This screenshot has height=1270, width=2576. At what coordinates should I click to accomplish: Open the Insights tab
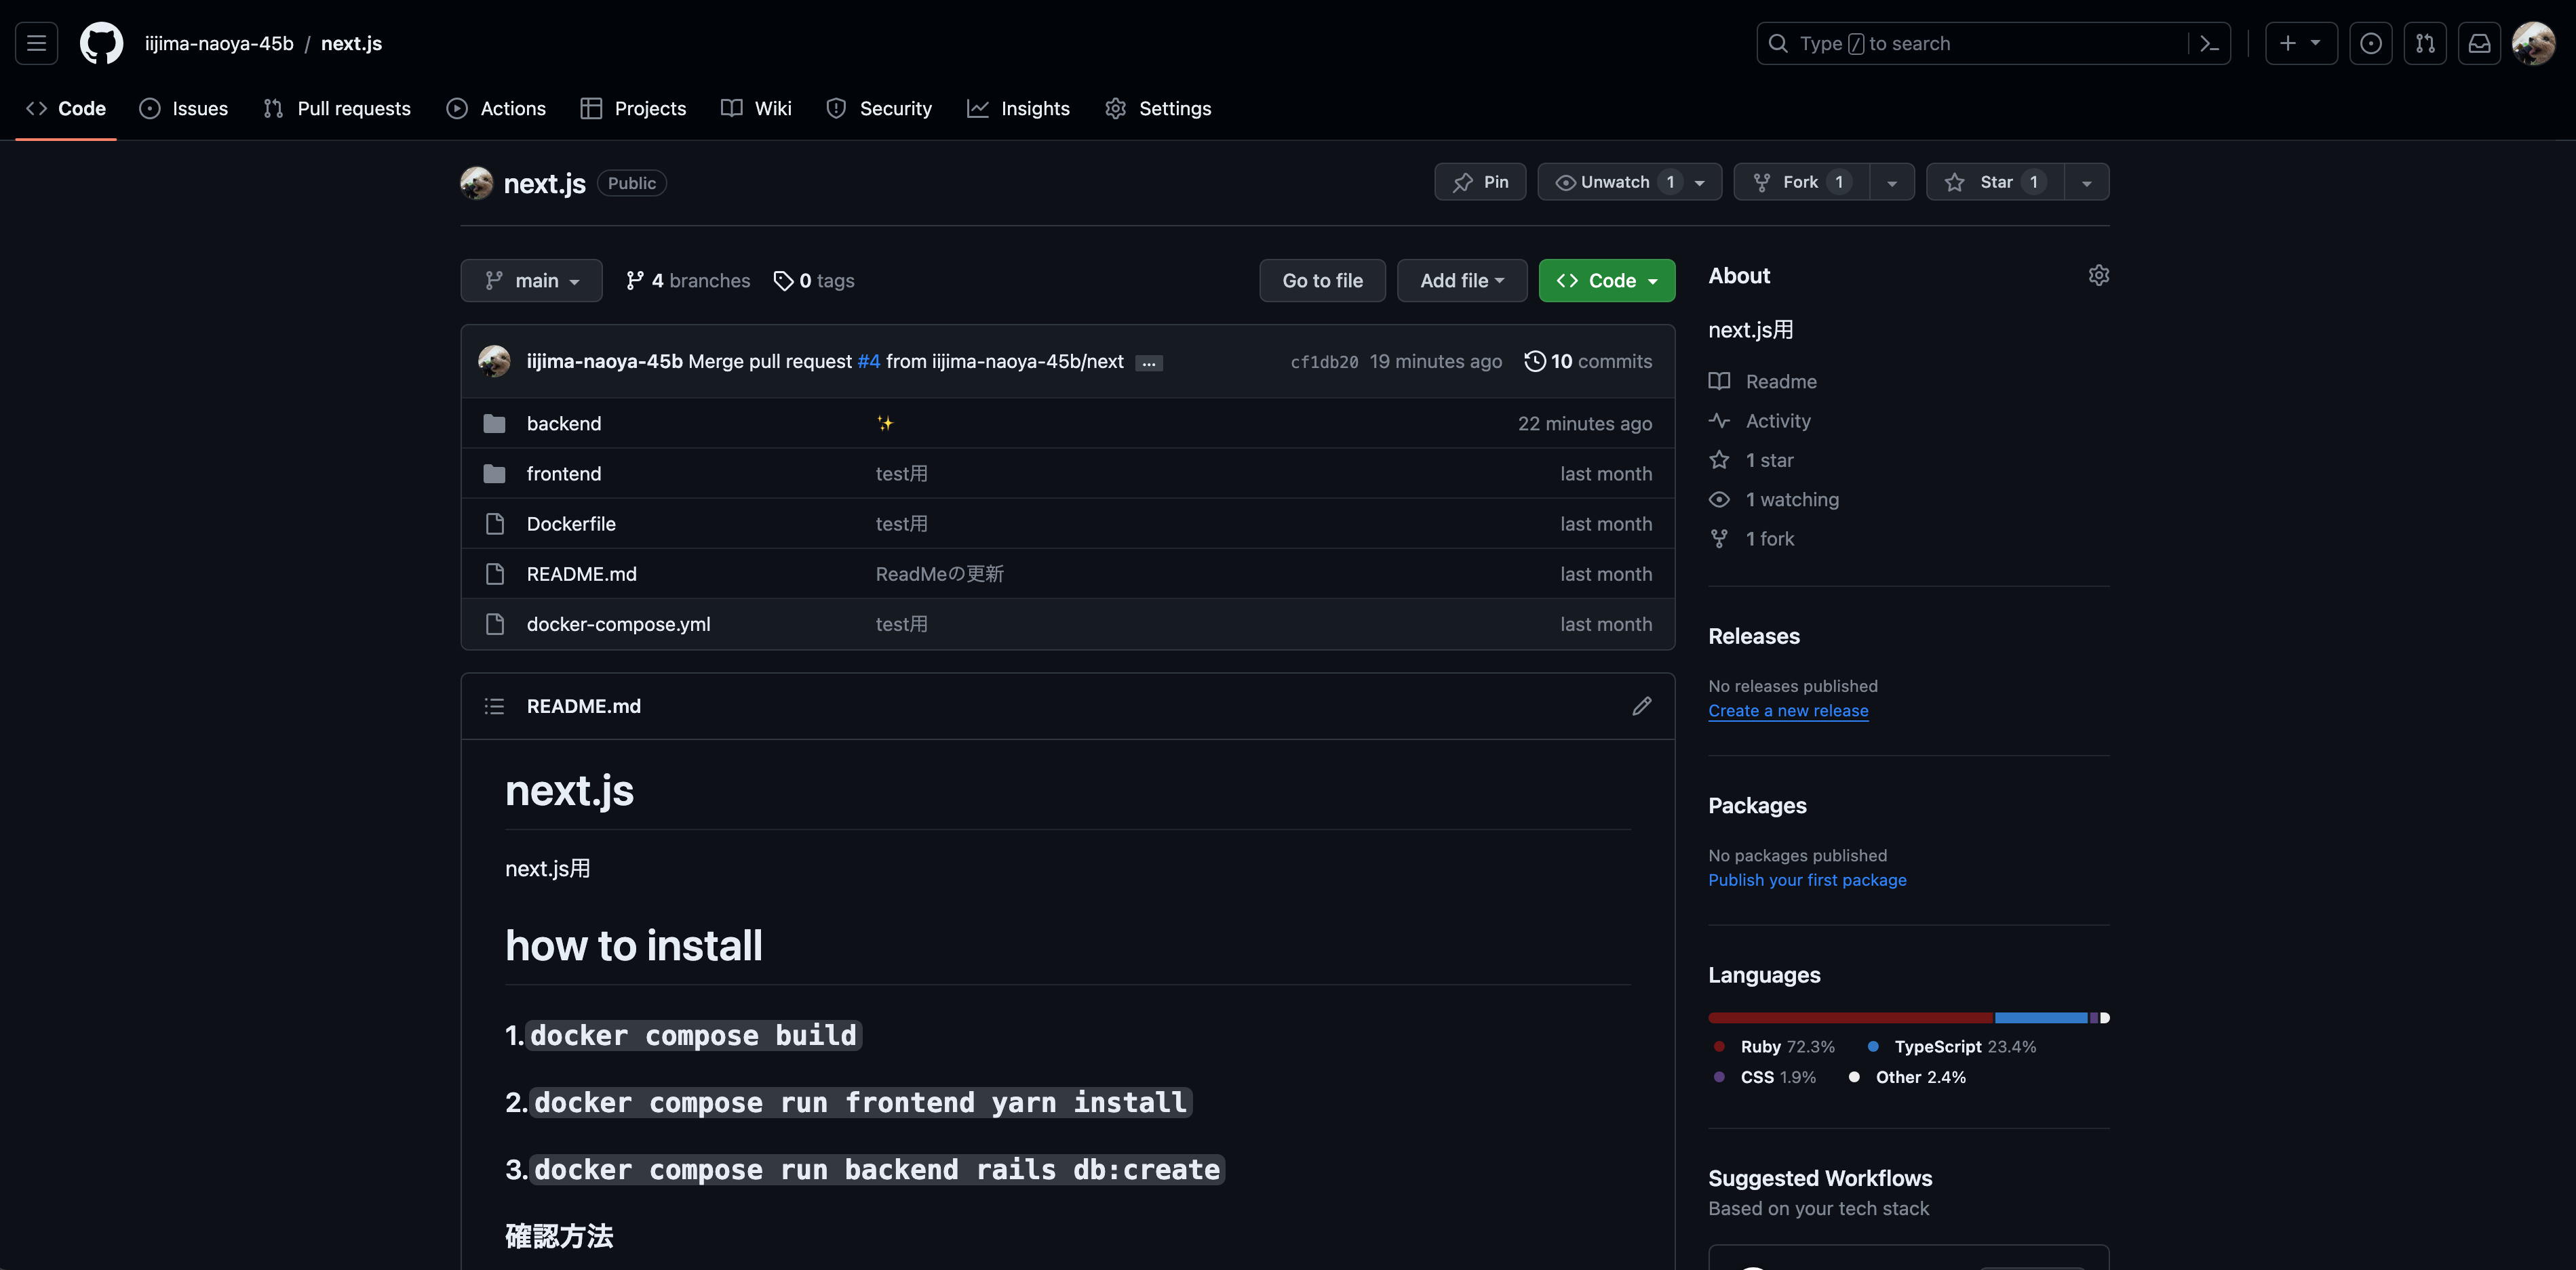(x=1018, y=108)
